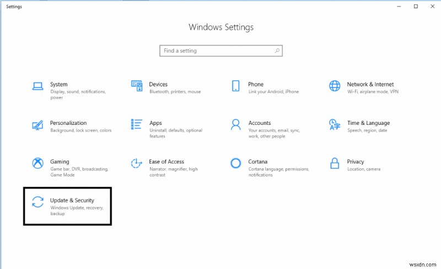Click 'Bluetooth, printers, mouse' description
This screenshot has width=441, height=269.
click(x=175, y=91)
